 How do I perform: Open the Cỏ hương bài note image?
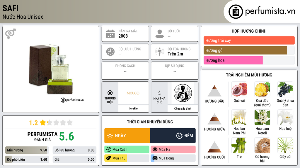pyautogui.click(x=262, y=145)
